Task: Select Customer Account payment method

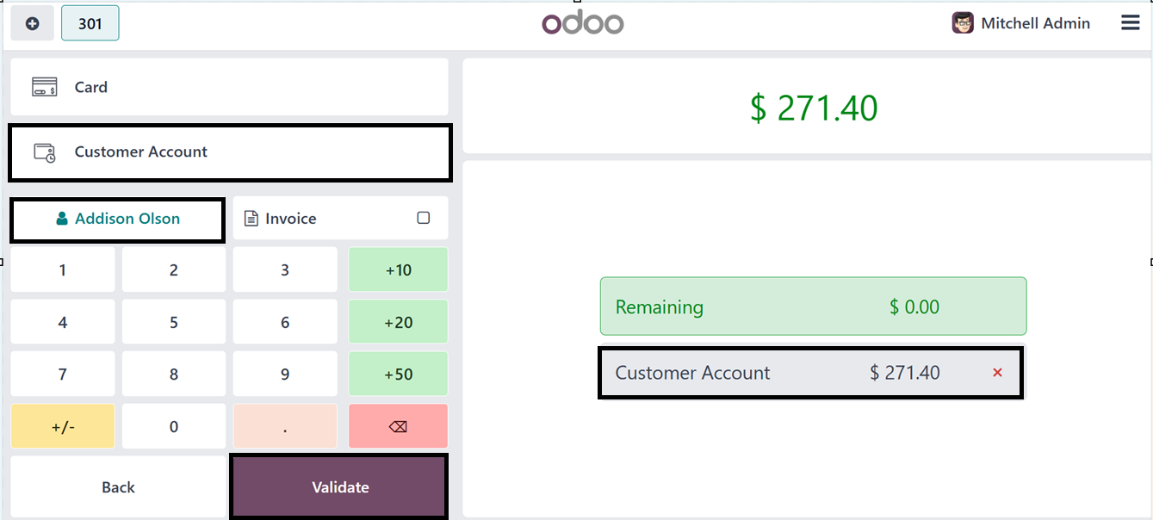Action: (x=229, y=152)
